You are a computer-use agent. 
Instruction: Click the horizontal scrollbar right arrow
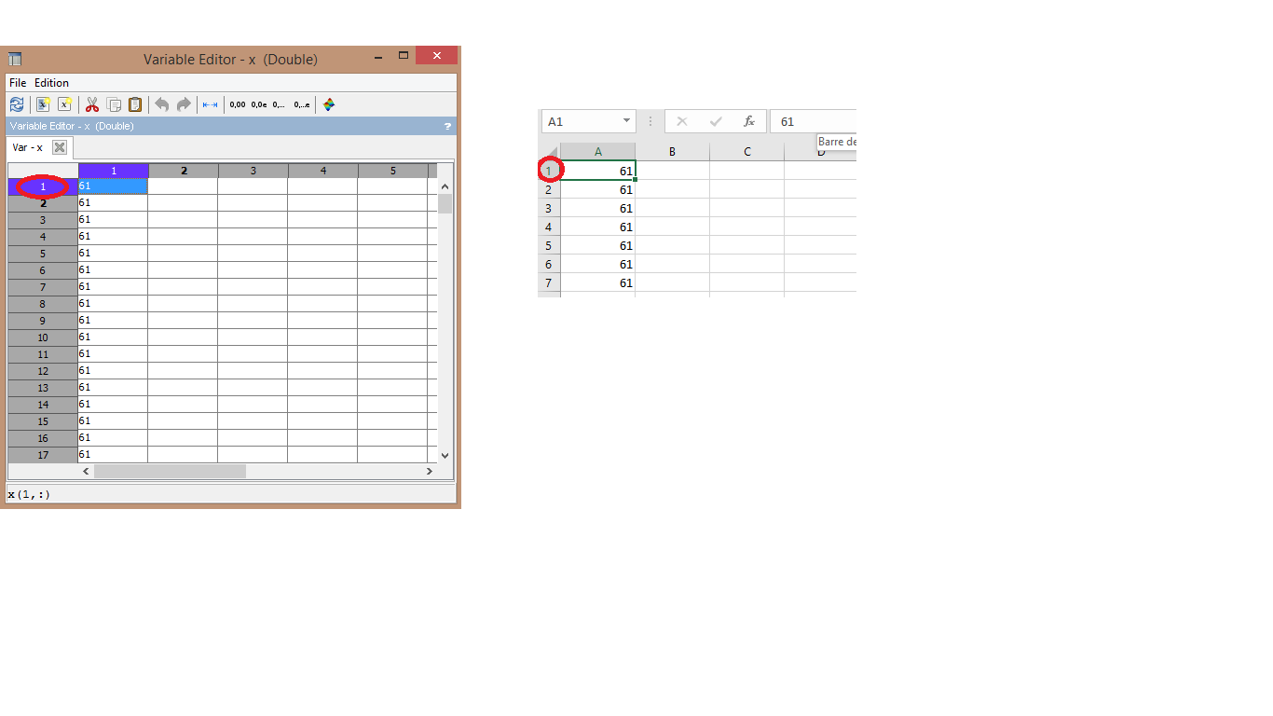coord(430,472)
